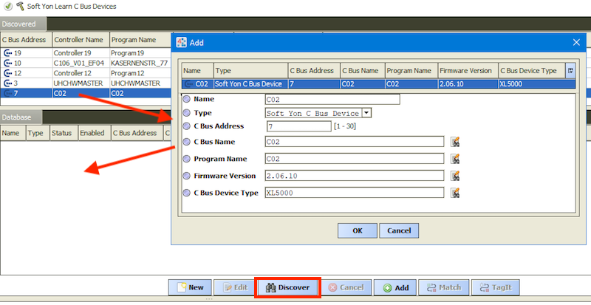This screenshot has width=591, height=305.
Task: Click the C Bus Name input field
Action: pyautogui.click(x=355, y=142)
